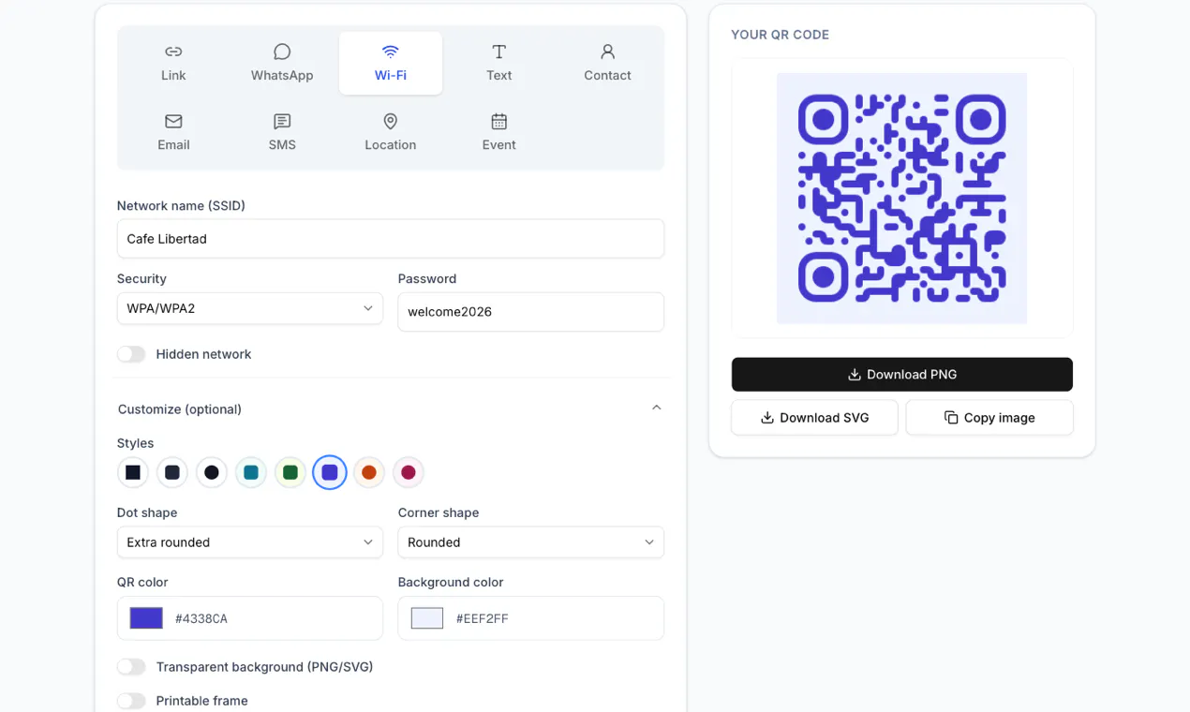Toggle the Hidden network switch
Viewport: 1190px width, 712px height.
[x=131, y=354]
